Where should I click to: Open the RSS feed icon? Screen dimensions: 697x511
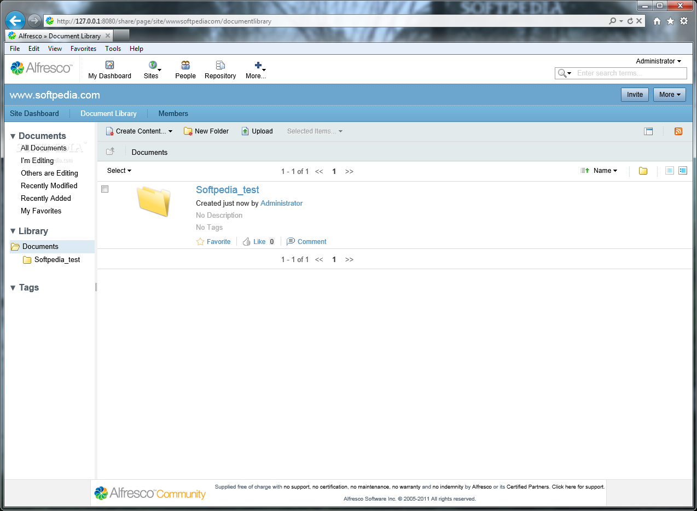[x=678, y=131]
